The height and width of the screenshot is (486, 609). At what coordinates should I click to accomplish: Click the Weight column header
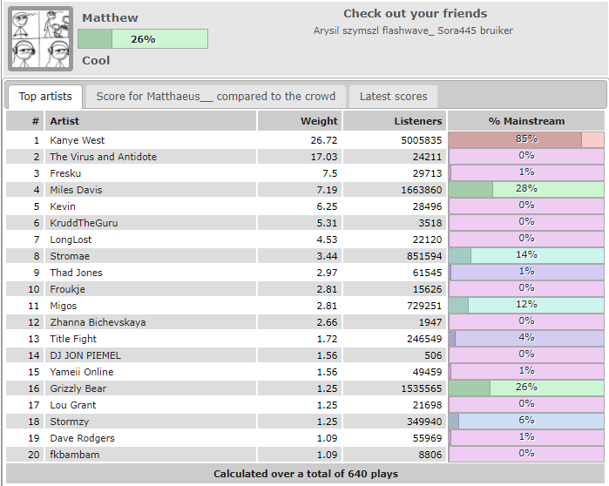(300, 121)
